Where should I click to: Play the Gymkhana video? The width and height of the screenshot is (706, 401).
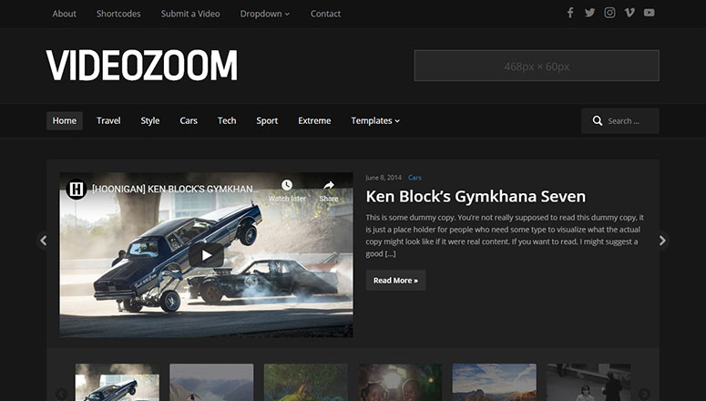point(206,255)
